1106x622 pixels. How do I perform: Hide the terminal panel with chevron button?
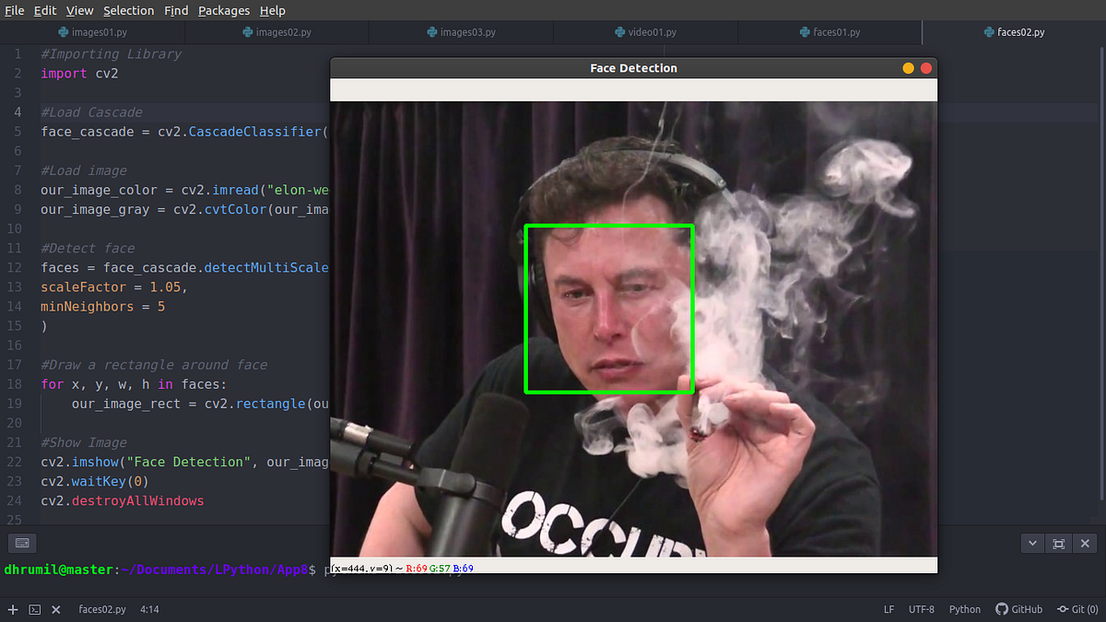1032,544
